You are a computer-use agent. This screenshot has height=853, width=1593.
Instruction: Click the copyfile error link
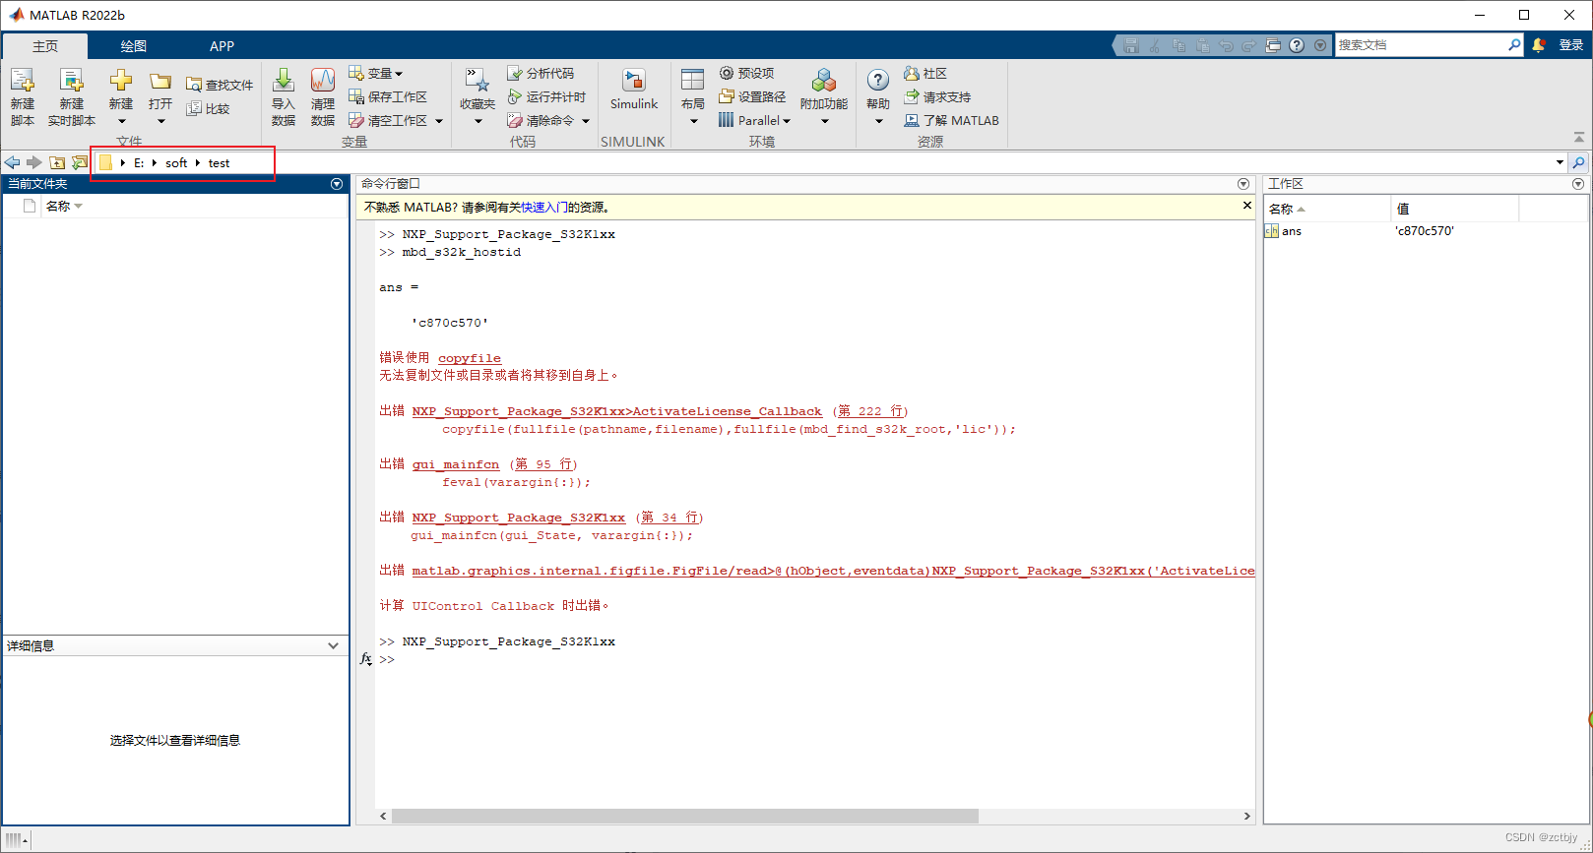pyautogui.click(x=470, y=358)
